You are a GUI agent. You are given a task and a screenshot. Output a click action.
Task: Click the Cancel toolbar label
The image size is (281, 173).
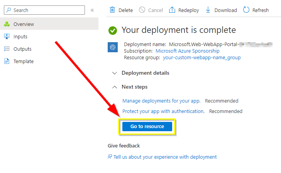(156, 10)
